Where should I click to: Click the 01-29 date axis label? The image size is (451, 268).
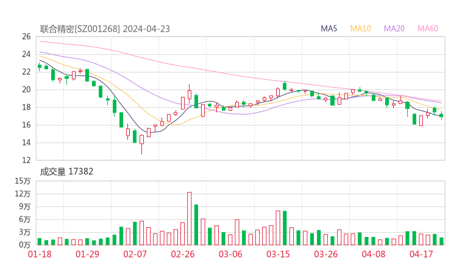coord(87,254)
